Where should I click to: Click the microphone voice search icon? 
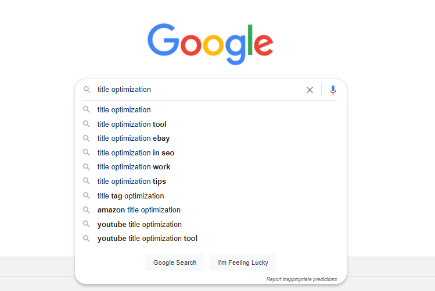(333, 90)
